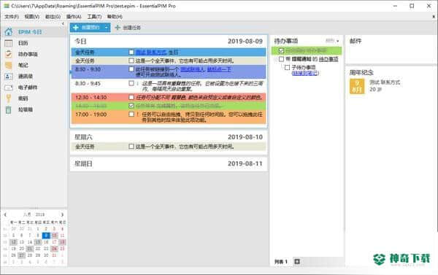This screenshot has height=275, width=438.
Task: Open the dropdown arrow beside 创建预约 button
Action: point(106,28)
